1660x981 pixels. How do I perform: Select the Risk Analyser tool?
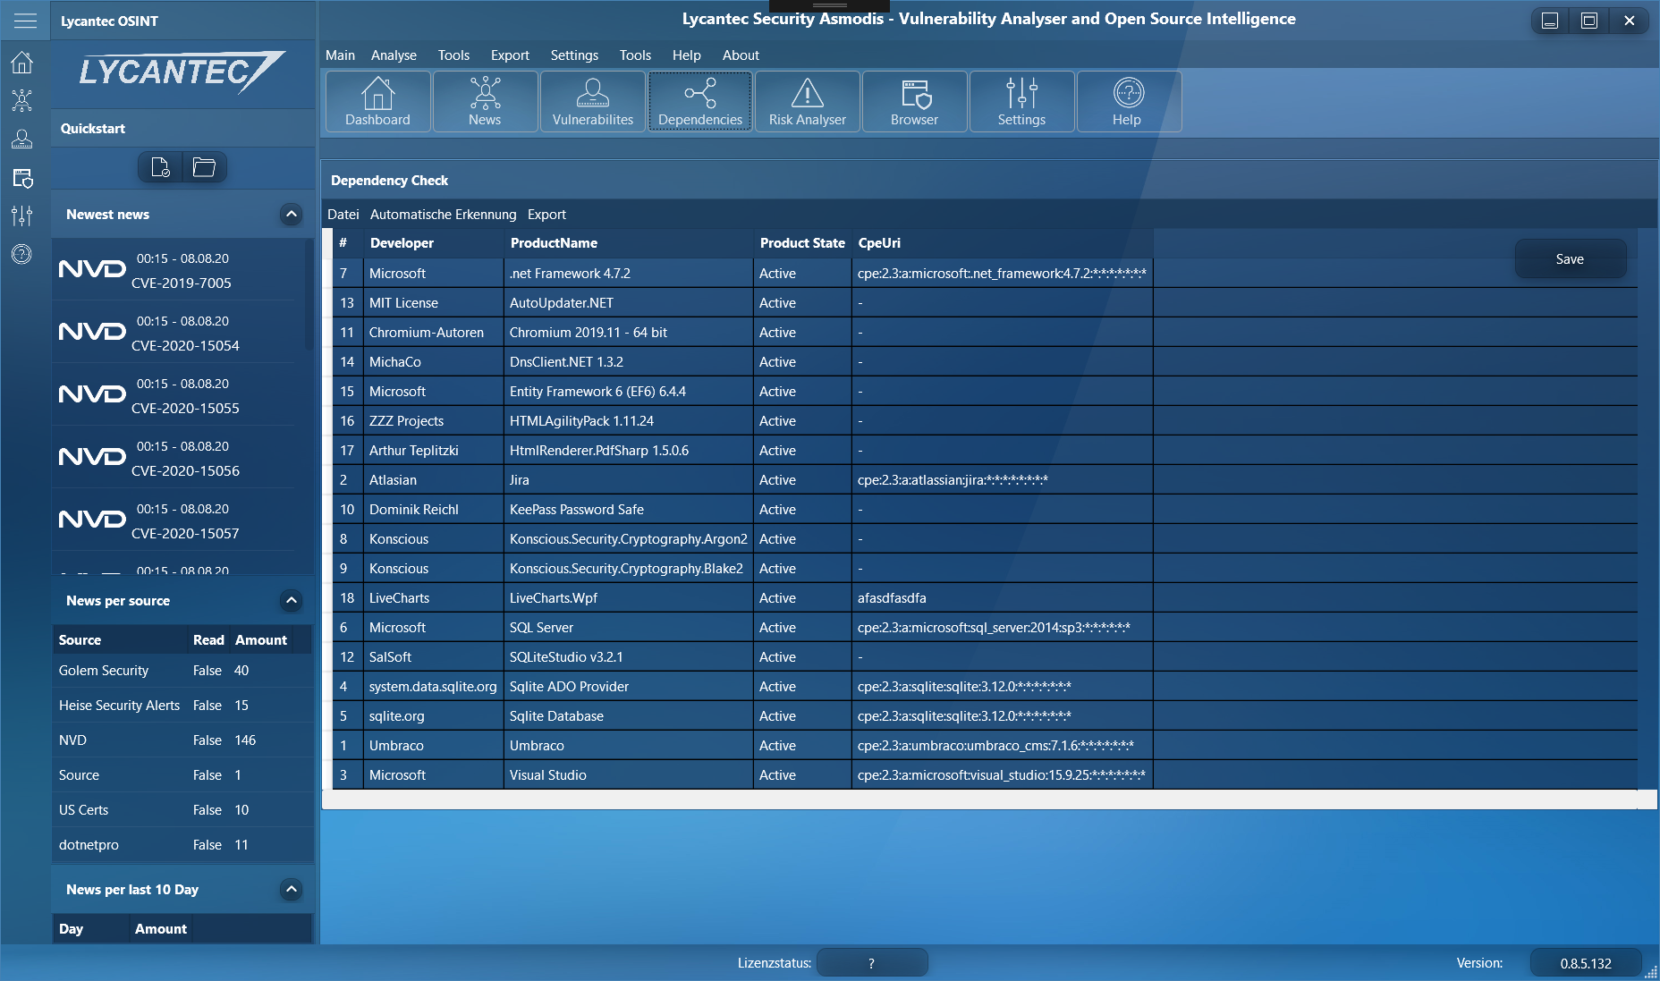click(807, 102)
